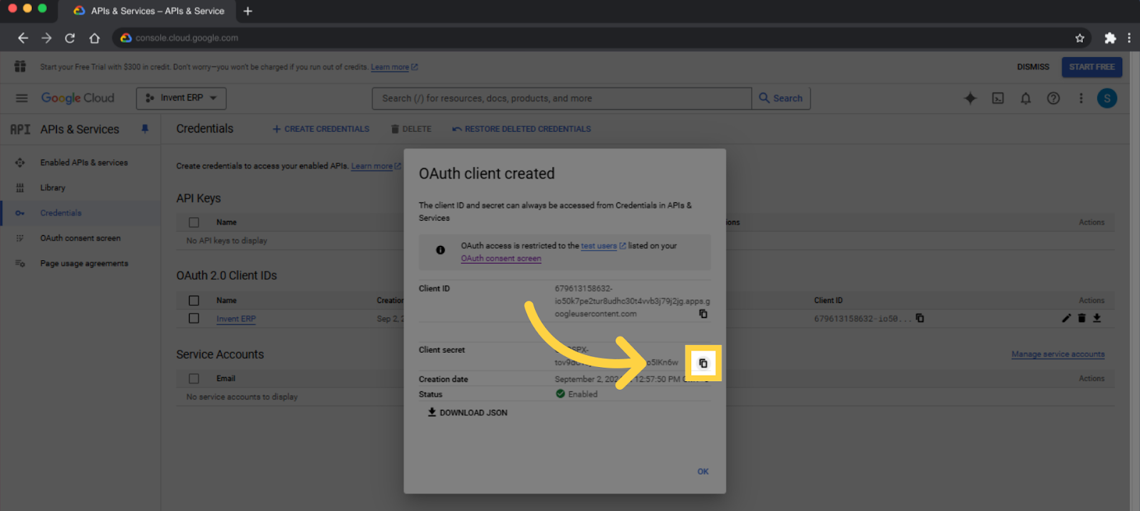The width and height of the screenshot is (1140, 511).
Task: Delete the Invent ERP OAuth client
Action: click(1082, 318)
